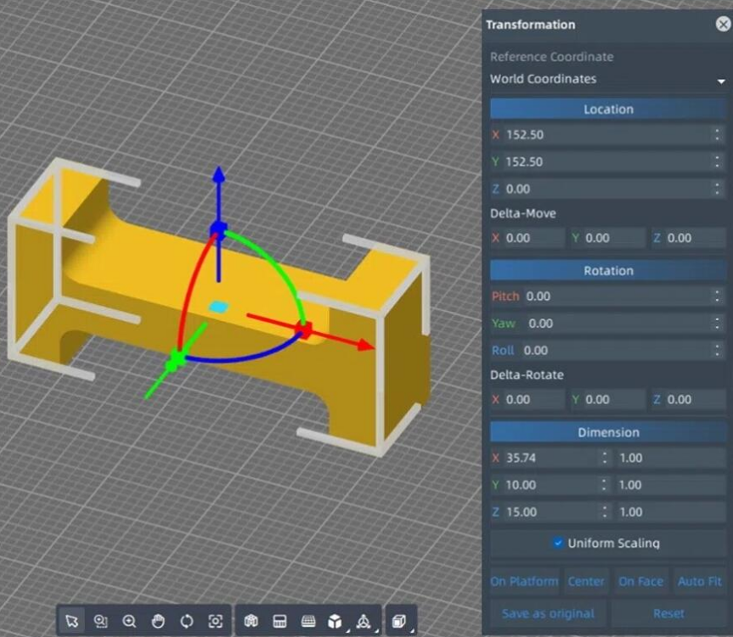Screen dimensions: 733x637
Task: Select the rotate view tool
Action: [187, 621]
